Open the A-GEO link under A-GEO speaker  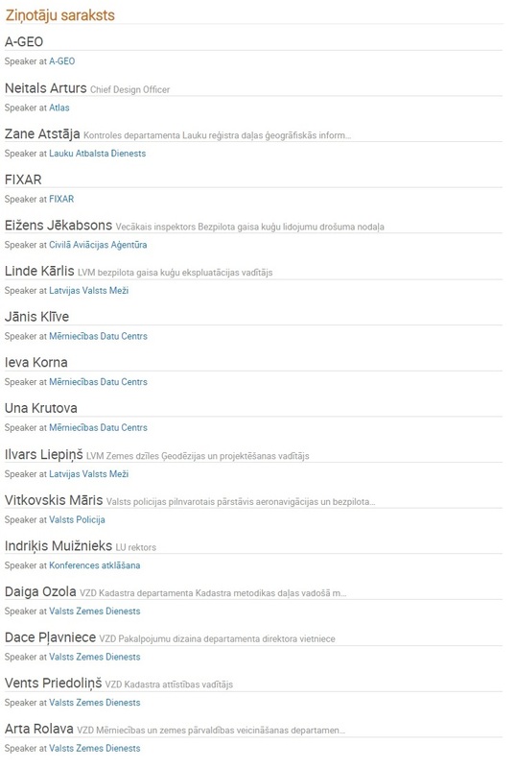point(61,61)
